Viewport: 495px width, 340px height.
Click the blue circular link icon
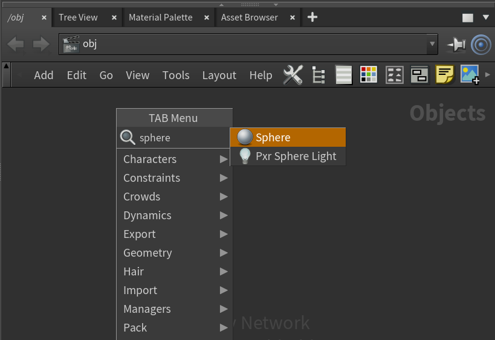pyautogui.click(x=481, y=44)
